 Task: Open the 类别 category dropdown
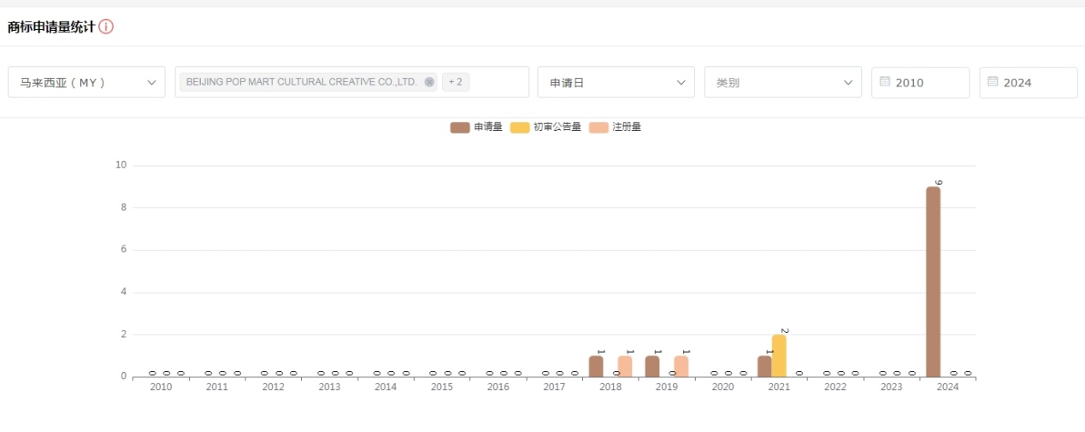click(782, 82)
